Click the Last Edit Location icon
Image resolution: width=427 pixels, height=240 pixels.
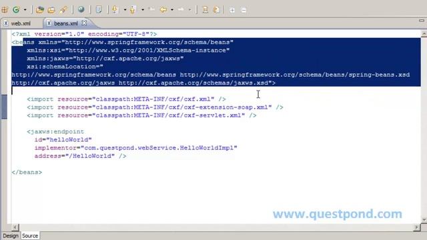(x=152, y=10)
